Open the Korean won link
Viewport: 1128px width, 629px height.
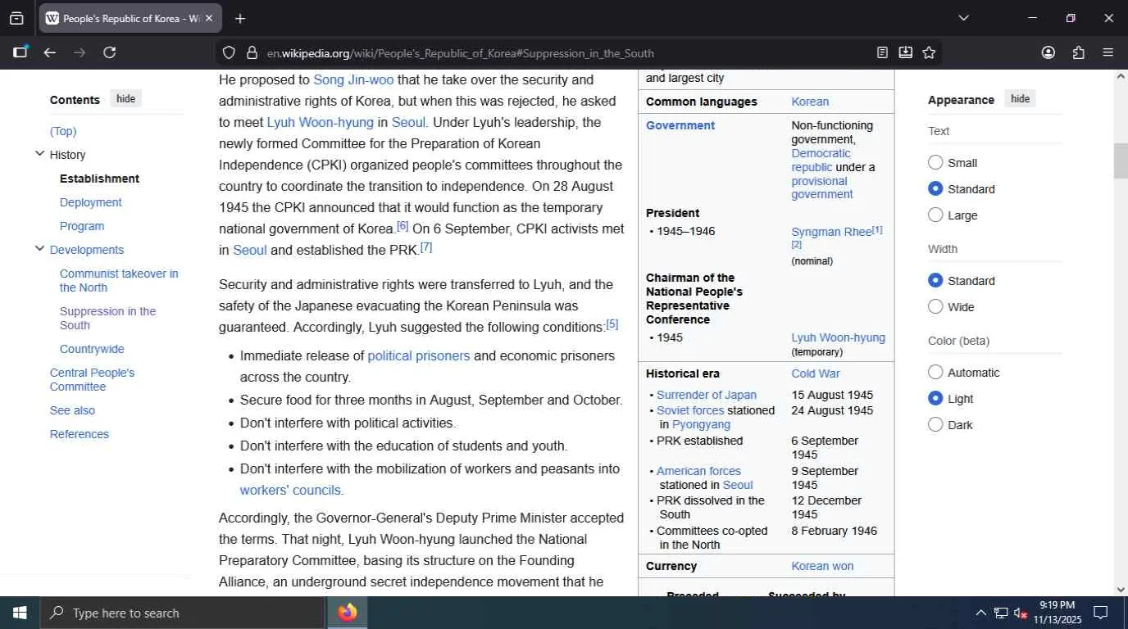pos(822,566)
